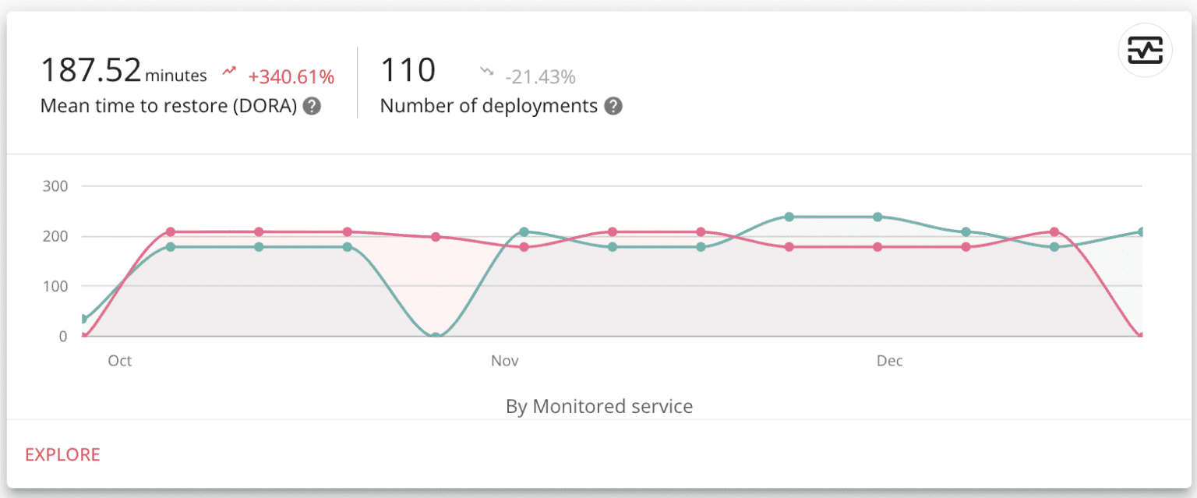The height and width of the screenshot is (498, 1197).
Task: Click the help icon beside Number of deployments
Action: click(613, 106)
